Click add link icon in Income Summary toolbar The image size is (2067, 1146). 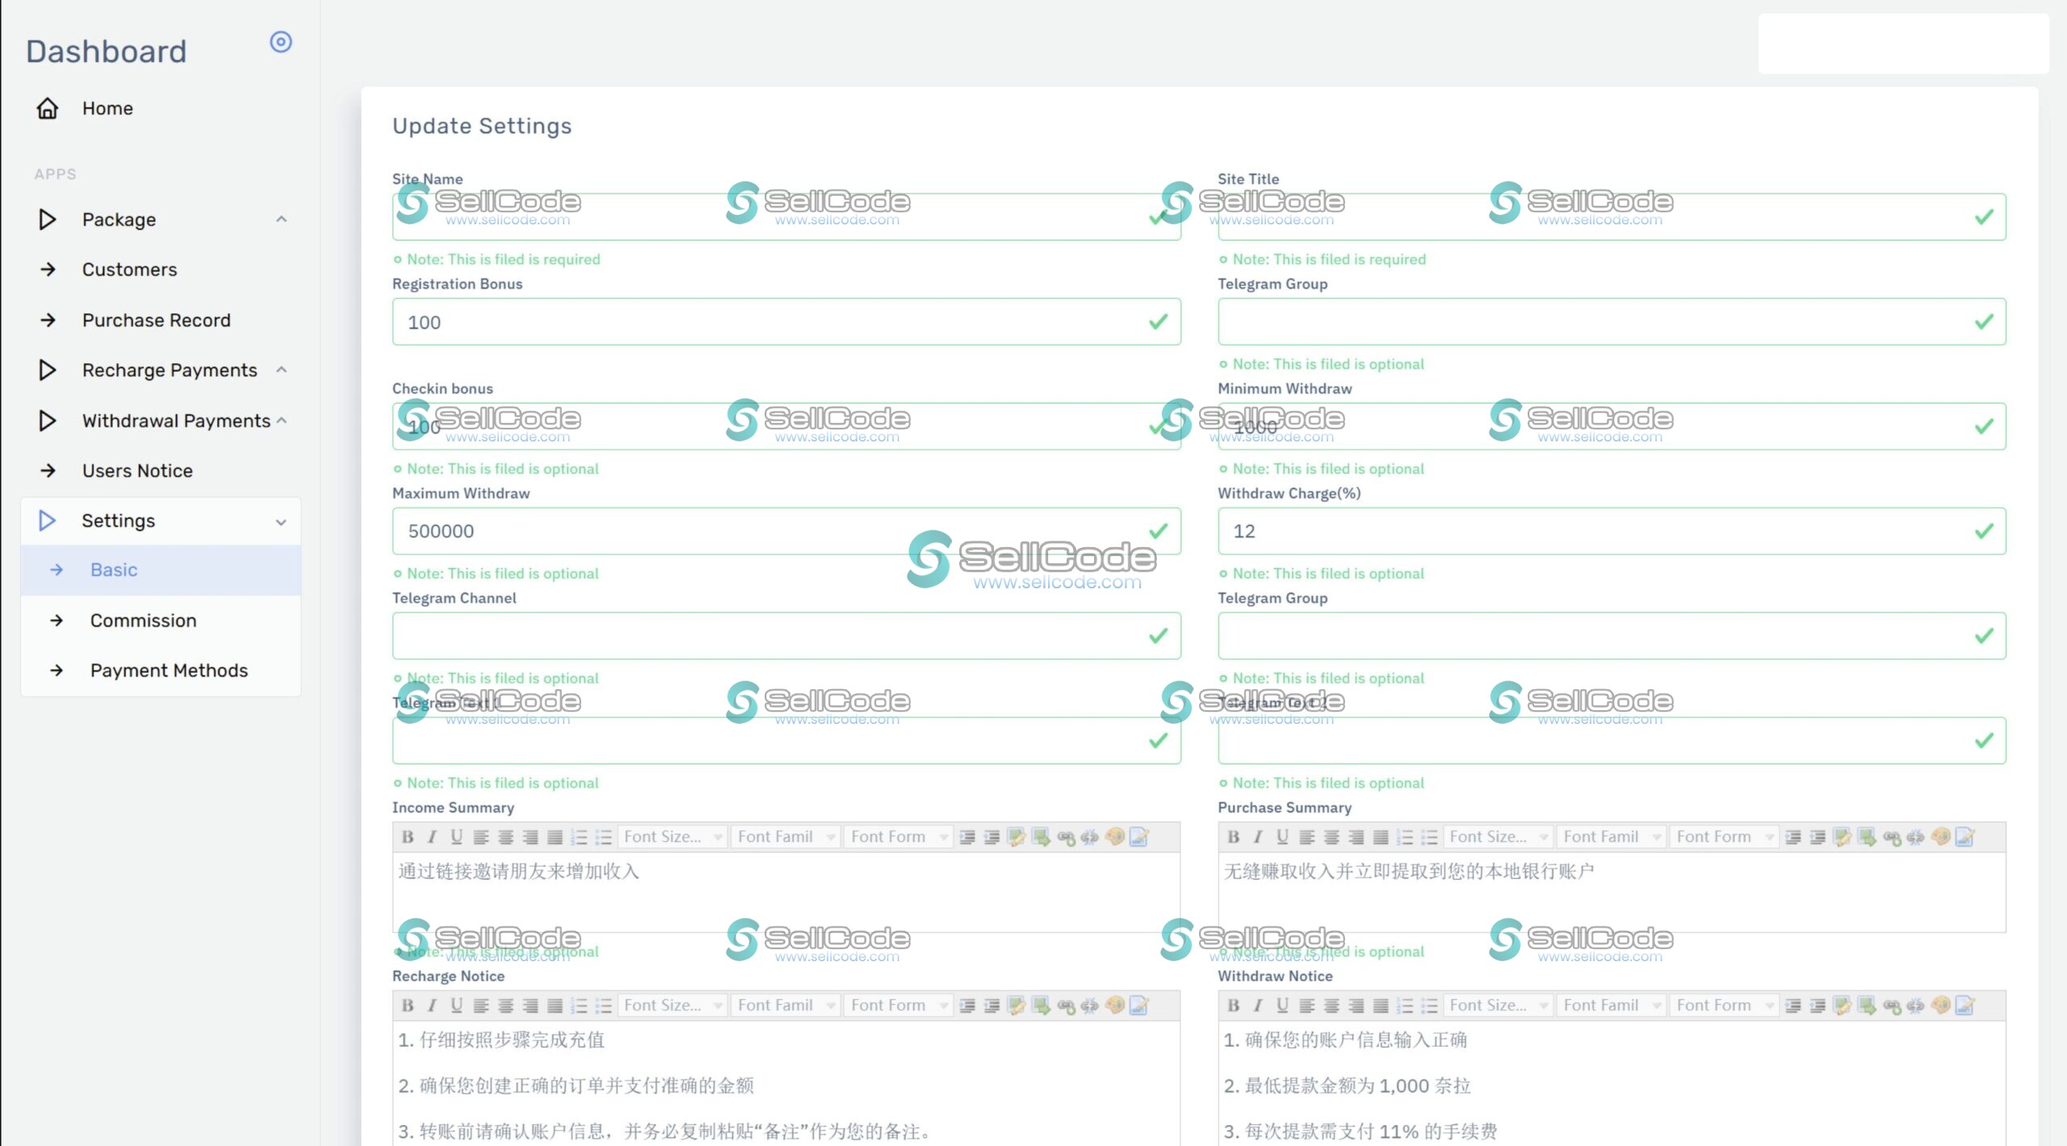tap(1066, 837)
